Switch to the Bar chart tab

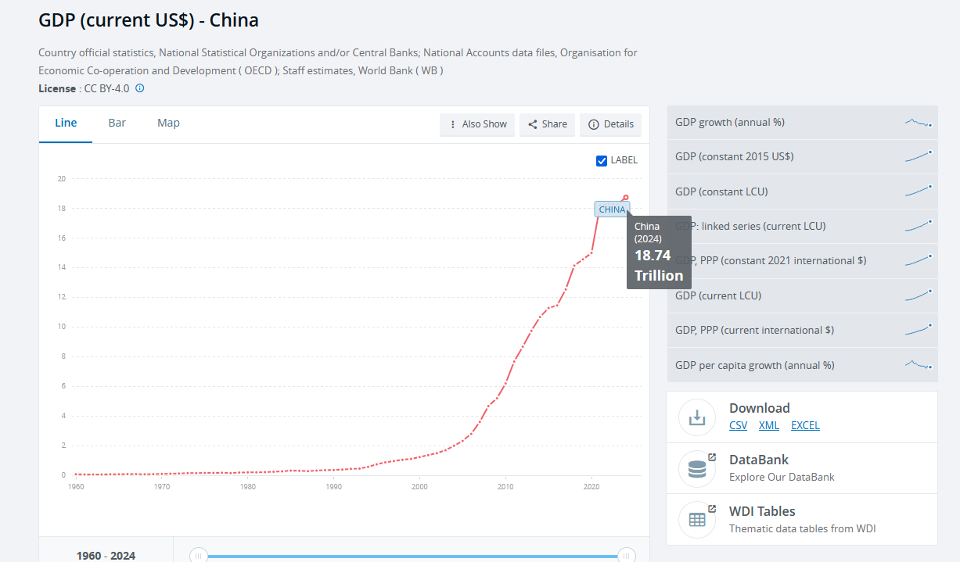click(117, 123)
